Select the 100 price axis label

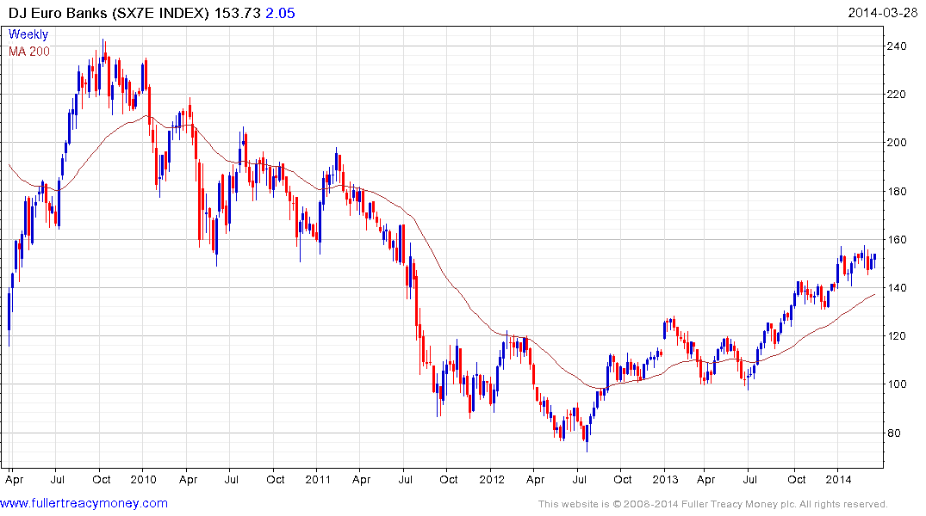point(897,384)
